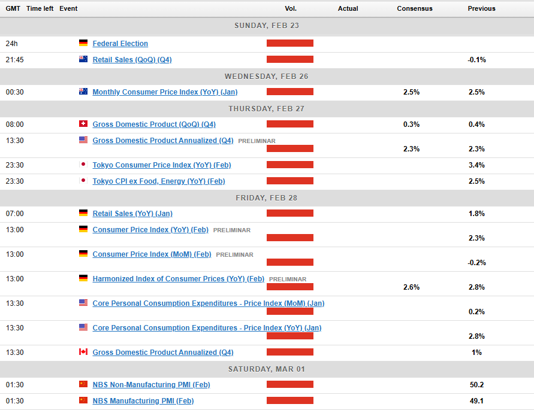
Task: Click the Consensus column header
Action: (x=415, y=8)
